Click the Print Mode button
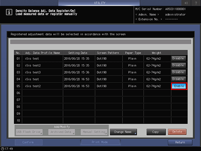This screenshot has width=201, height=151. pyautogui.click(x=100, y=142)
